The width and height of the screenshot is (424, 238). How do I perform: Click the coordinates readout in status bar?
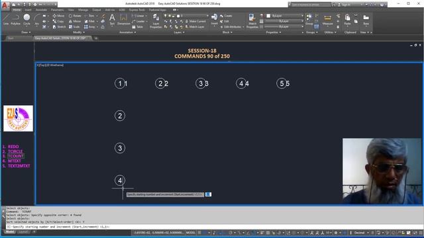[158, 233]
